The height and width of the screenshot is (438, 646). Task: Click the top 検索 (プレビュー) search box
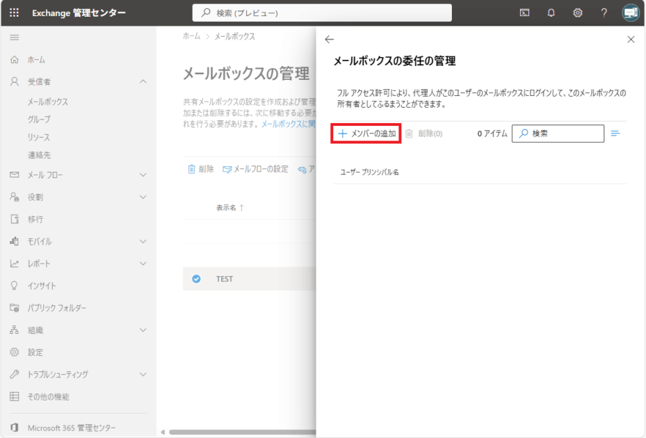[322, 13]
